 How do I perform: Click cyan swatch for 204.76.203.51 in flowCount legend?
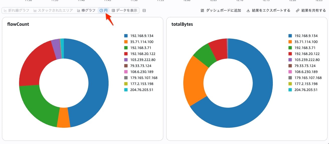tap(126, 90)
